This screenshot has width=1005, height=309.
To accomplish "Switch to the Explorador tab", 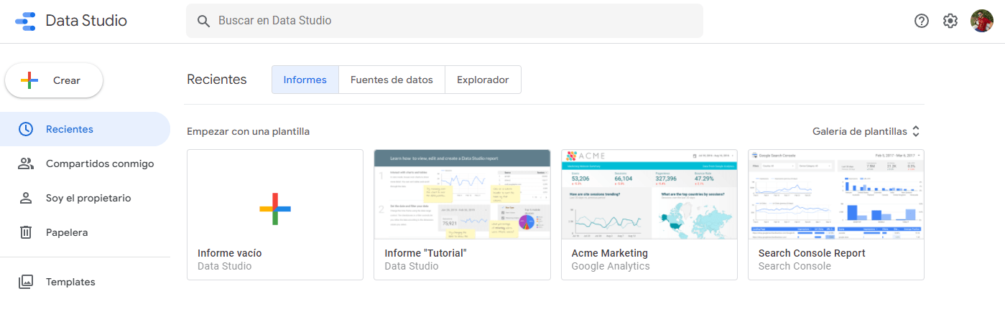I will point(483,80).
